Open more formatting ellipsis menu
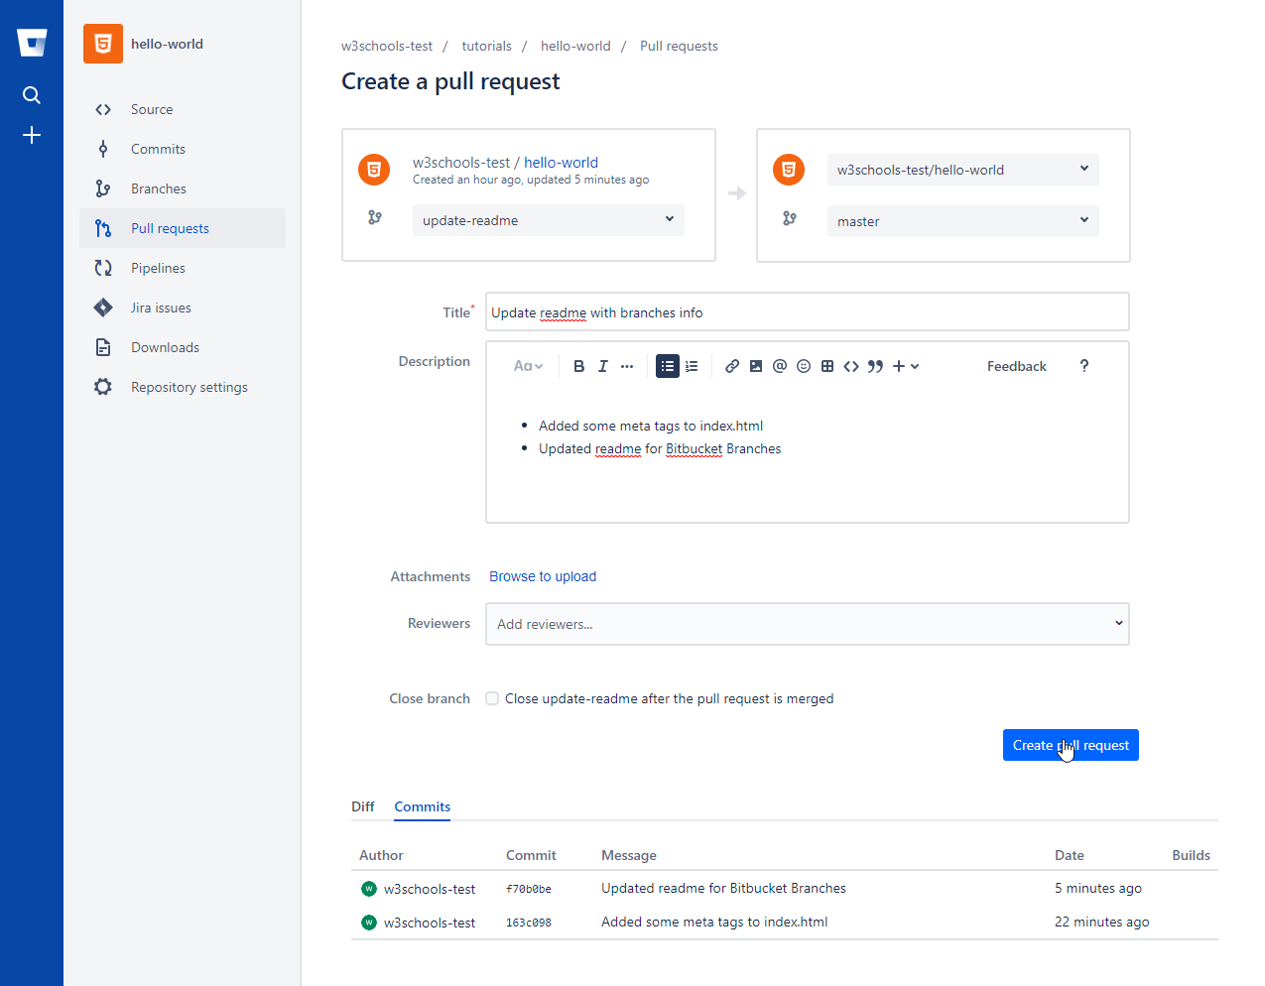 pos(627,366)
